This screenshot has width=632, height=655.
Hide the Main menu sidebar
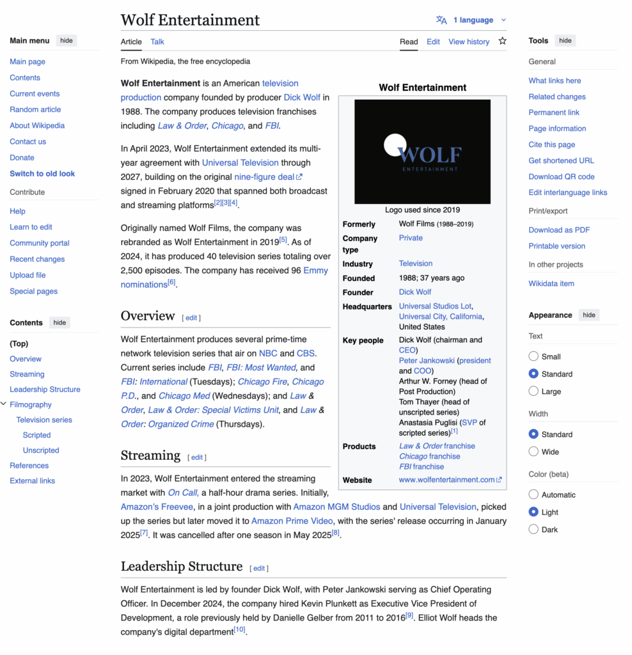point(67,40)
